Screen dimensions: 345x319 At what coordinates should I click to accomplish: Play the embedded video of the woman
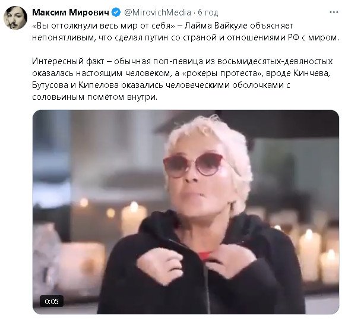pyautogui.click(x=186, y=211)
